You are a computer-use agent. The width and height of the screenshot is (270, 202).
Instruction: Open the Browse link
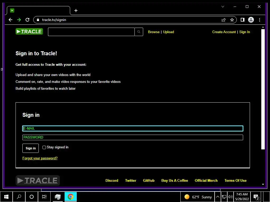point(154,32)
